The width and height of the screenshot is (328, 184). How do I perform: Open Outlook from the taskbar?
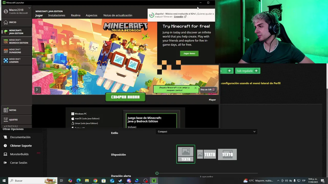click(112, 181)
